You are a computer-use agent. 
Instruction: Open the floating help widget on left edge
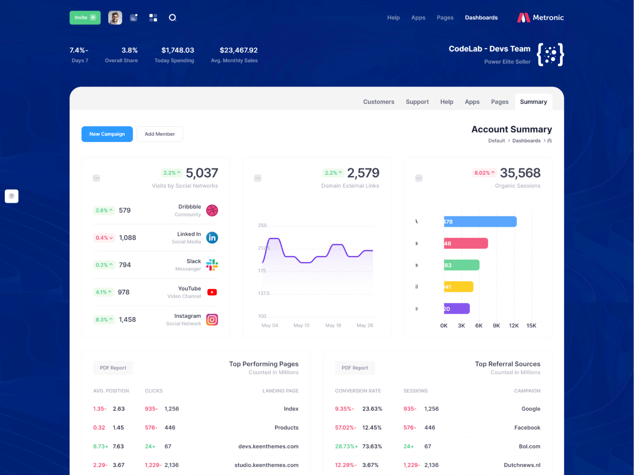(12, 196)
